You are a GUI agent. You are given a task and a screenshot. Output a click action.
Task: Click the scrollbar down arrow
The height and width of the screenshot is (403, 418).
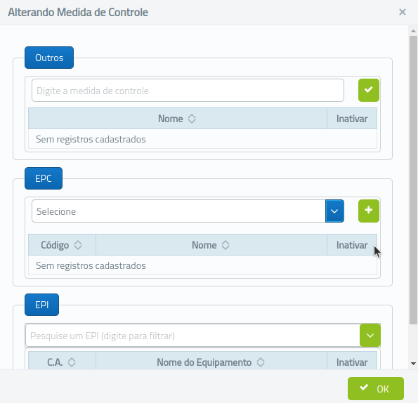414,363
